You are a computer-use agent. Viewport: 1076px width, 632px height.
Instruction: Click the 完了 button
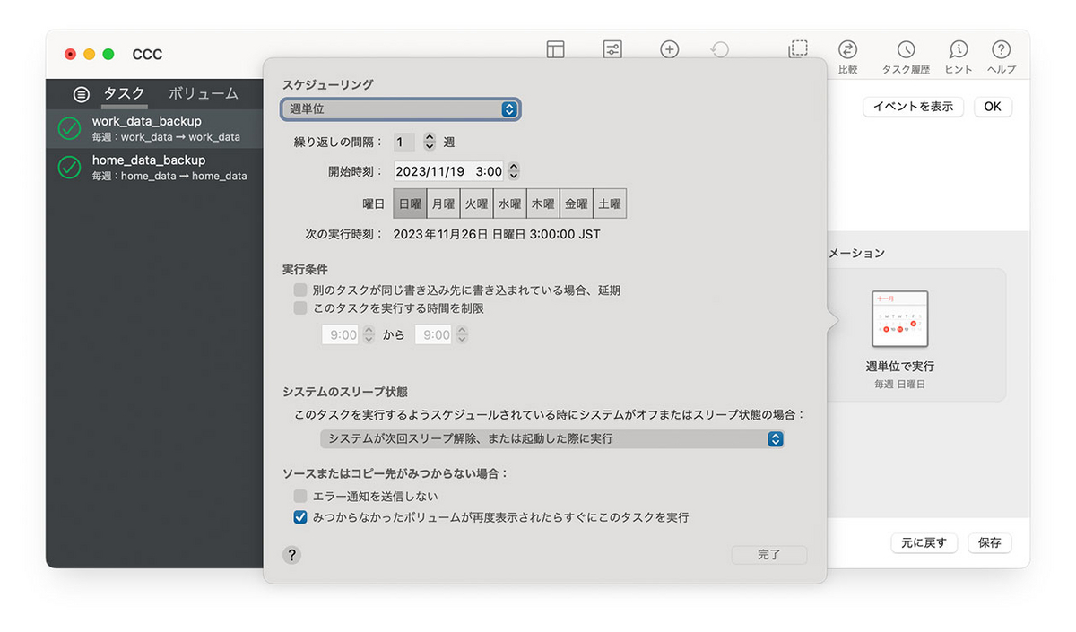(769, 555)
